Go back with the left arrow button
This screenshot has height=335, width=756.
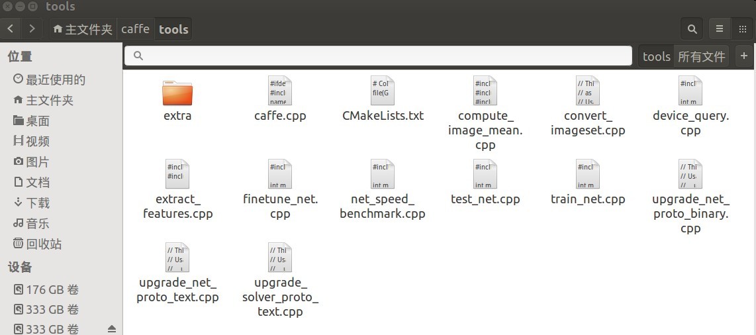(x=11, y=29)
